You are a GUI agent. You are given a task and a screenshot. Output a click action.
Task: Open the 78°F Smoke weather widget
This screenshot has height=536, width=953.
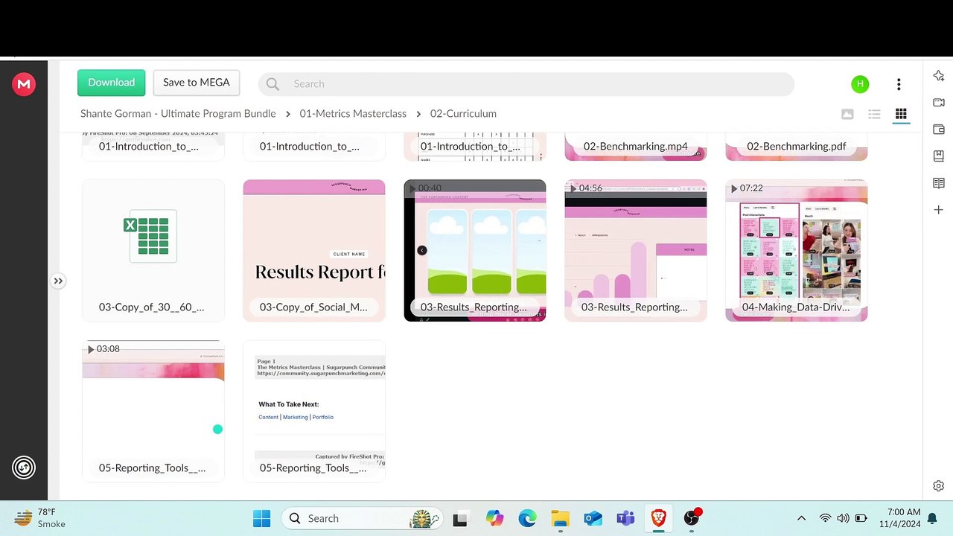42,518
